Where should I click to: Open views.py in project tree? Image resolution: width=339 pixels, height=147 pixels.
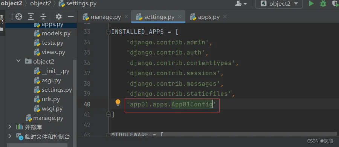(49, 52)
